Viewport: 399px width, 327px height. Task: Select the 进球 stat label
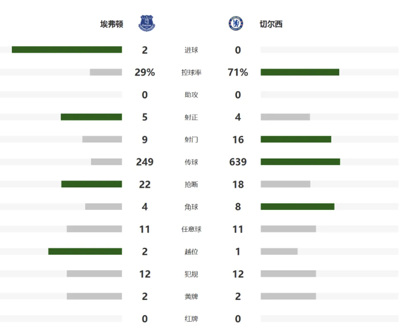tap(192, 50)
